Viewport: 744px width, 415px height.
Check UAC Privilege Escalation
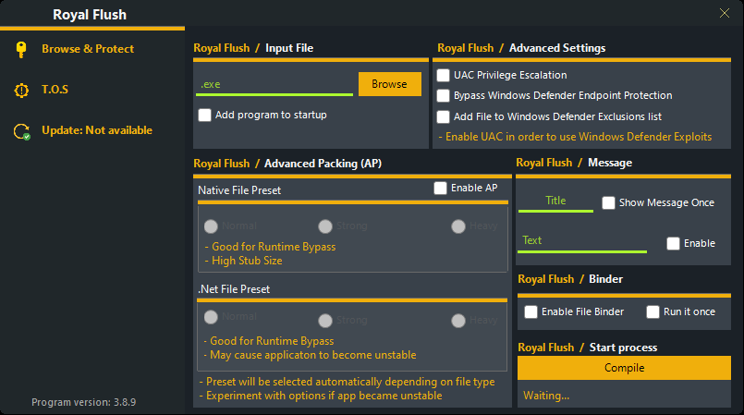click(x=444, y=75)
